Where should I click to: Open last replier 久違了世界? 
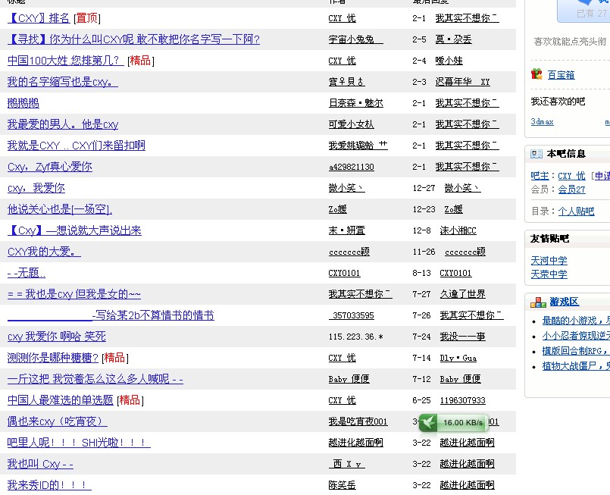coord(462,294)
